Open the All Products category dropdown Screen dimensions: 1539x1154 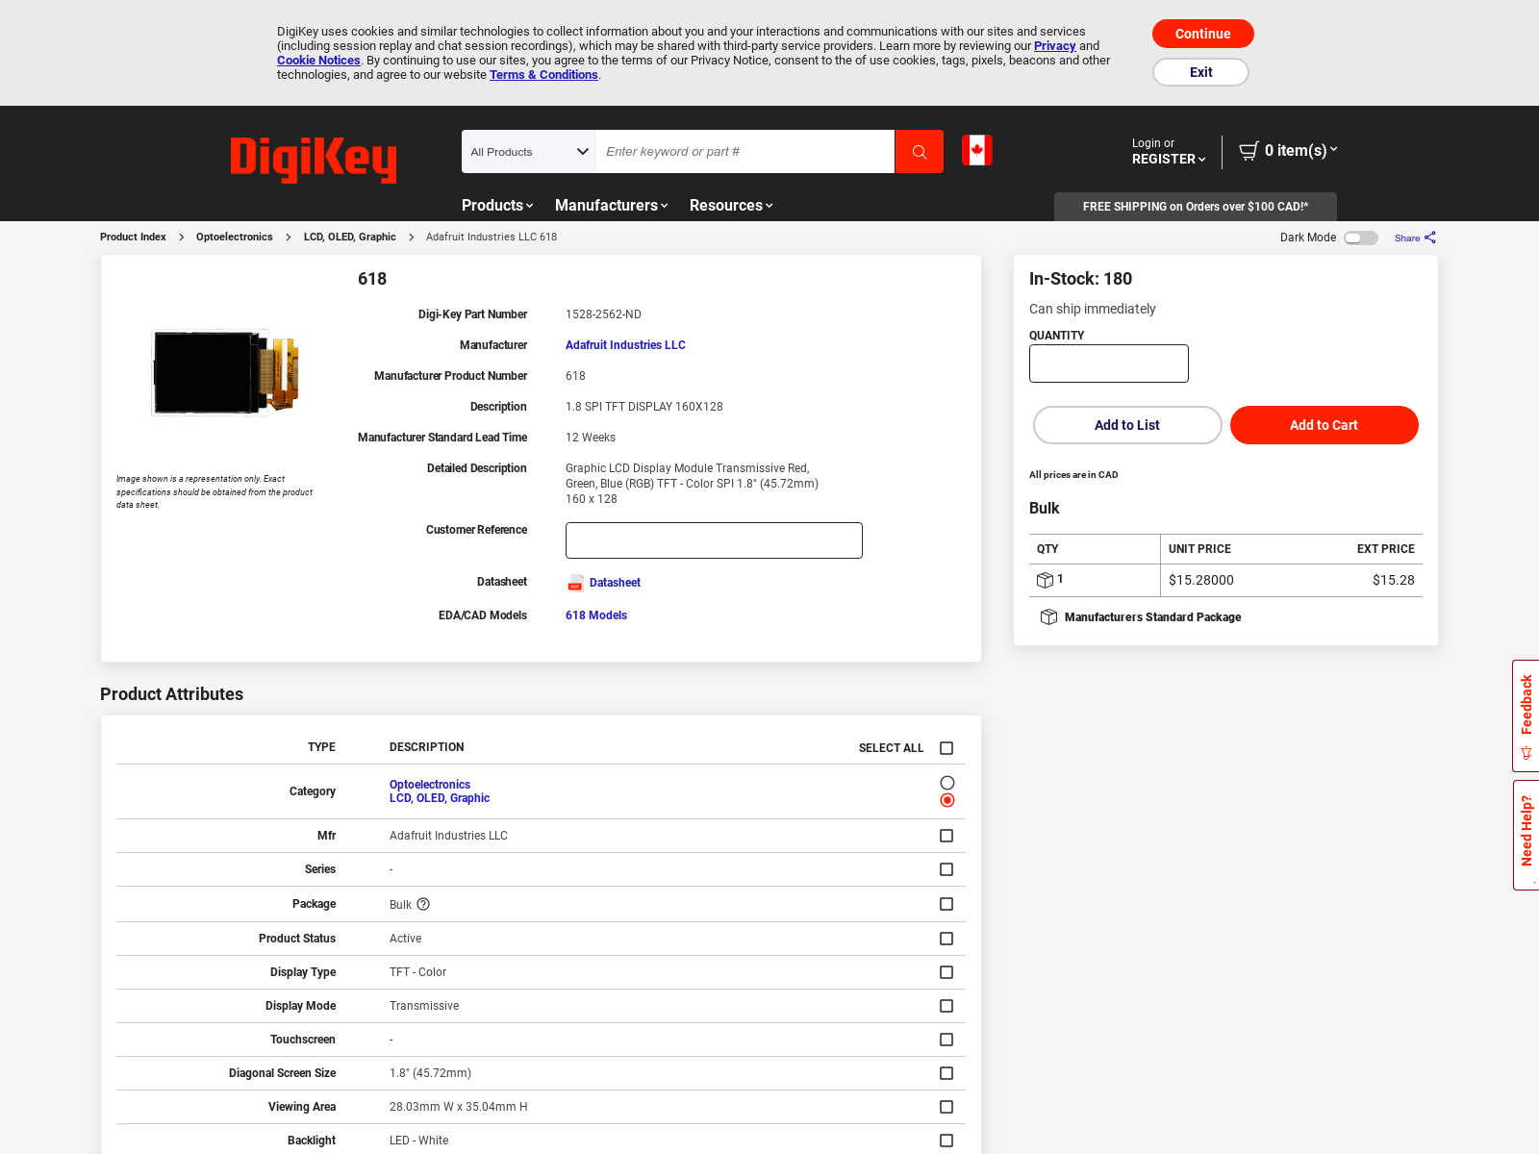click(529, 152)
